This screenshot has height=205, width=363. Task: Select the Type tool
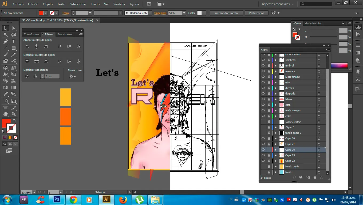coord(14,42)
